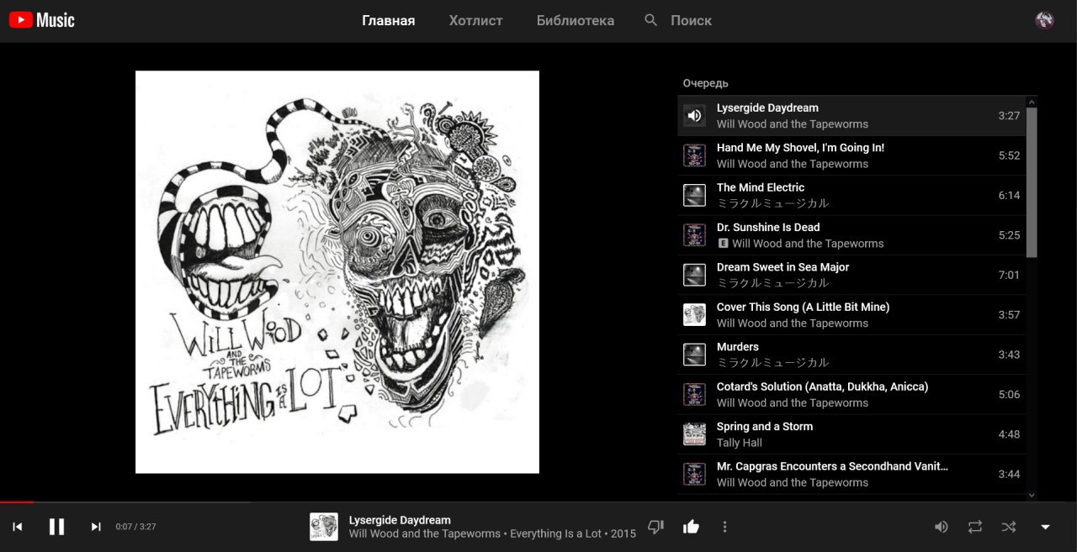Play Dream Sweet in Sea Major

pyautogui.click(x=852, y=275)
